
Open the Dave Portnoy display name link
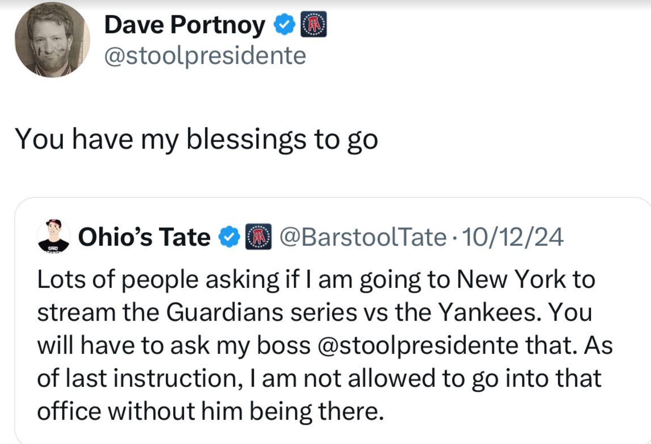coord(185,25)
